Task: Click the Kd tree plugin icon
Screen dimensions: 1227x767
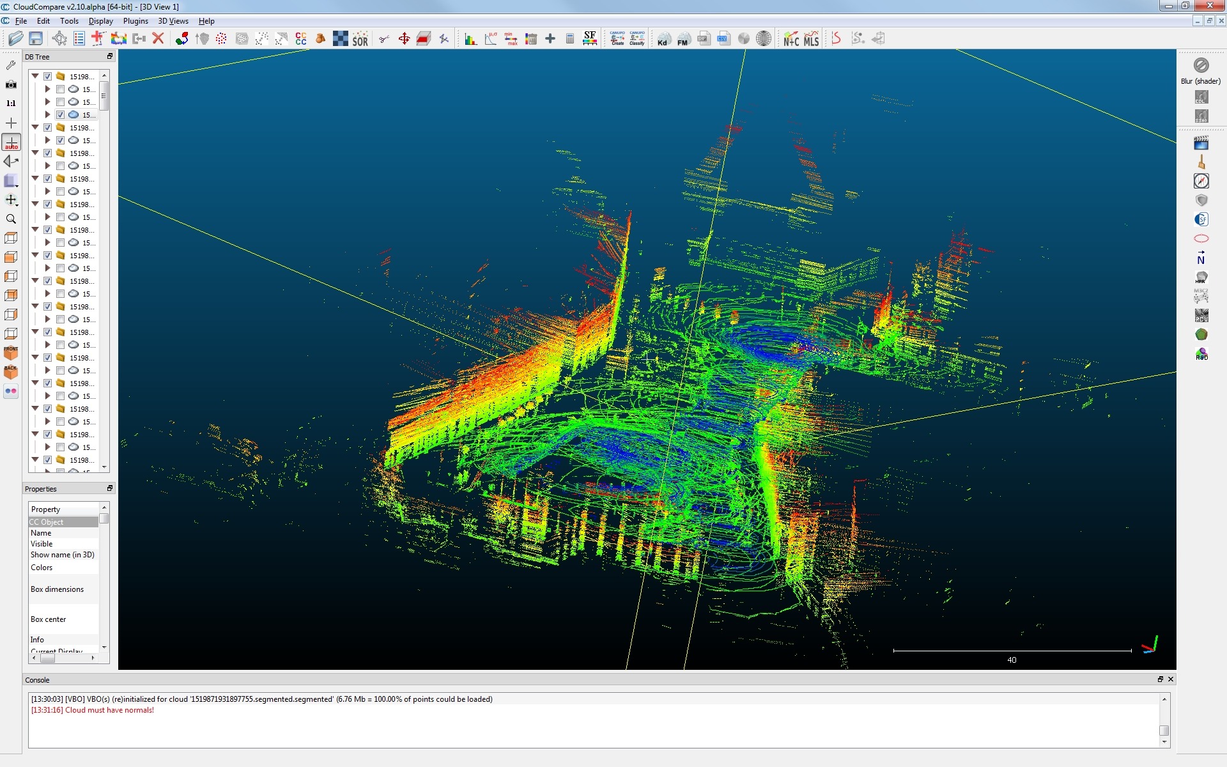Action: click(663, 39)
